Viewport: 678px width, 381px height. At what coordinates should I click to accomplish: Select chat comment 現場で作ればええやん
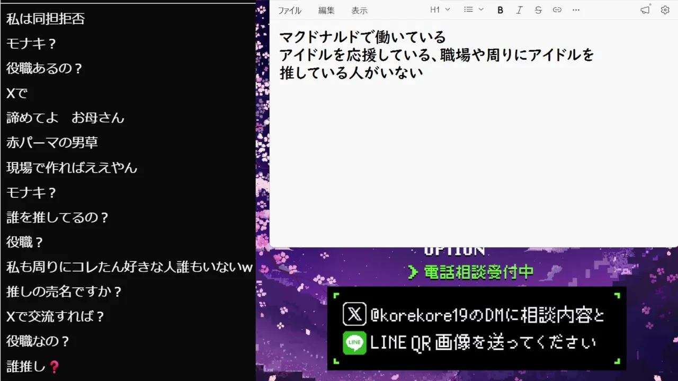pyautogui.click(x=72, y=168)
